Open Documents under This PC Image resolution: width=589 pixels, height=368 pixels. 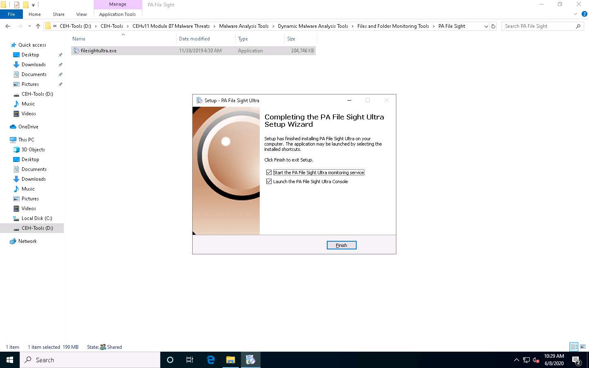[x=34, y=169]
